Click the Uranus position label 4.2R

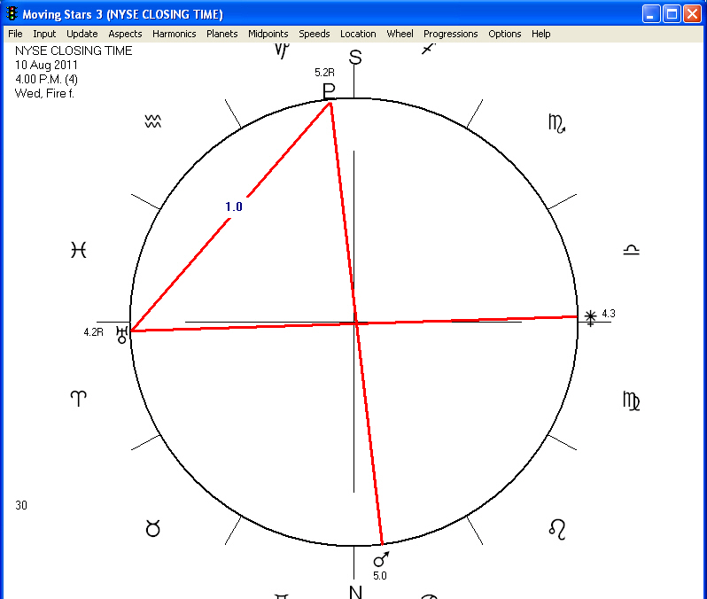[x=93, y=332]
